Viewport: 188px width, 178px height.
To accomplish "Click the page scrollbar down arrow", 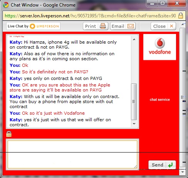I will coord(183,172).
